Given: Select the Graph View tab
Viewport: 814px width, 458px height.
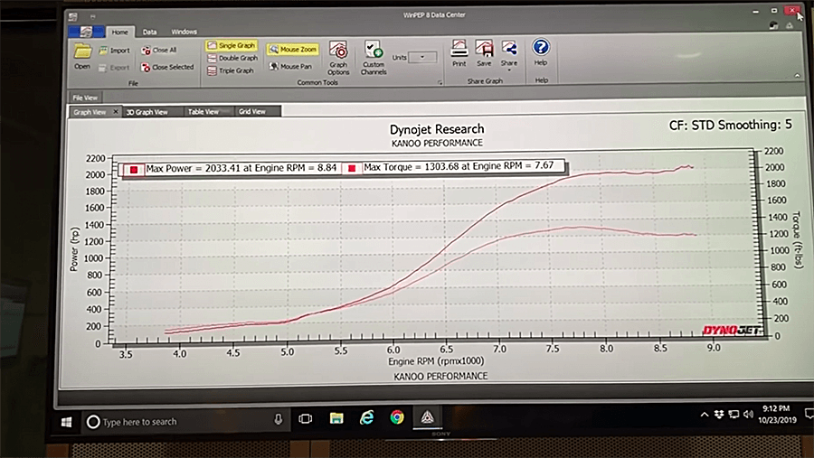Looking at the screenshot, I should click(x=90, y=112).
